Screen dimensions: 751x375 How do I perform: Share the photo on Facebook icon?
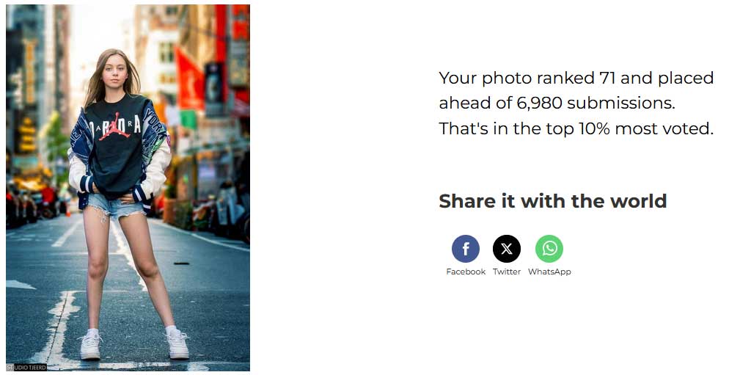pos(465,249)
